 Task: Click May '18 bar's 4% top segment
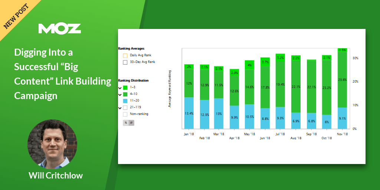(x=250, y=65)
